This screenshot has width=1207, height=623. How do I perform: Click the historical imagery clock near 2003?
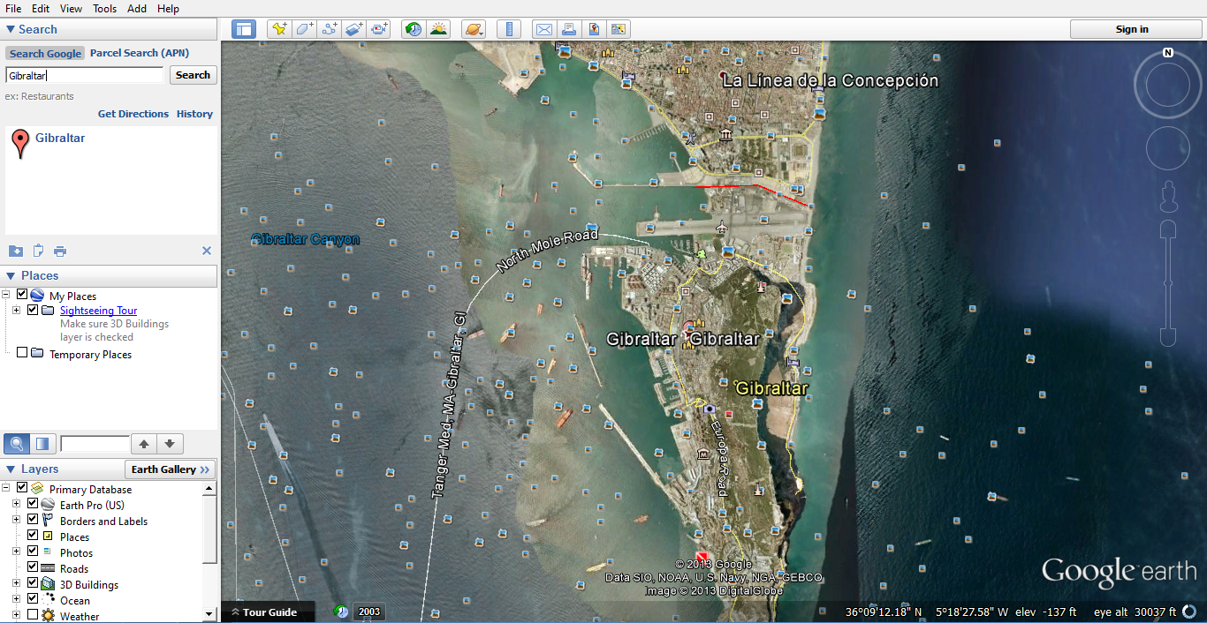pyautogui.click(x=341, y=612)
